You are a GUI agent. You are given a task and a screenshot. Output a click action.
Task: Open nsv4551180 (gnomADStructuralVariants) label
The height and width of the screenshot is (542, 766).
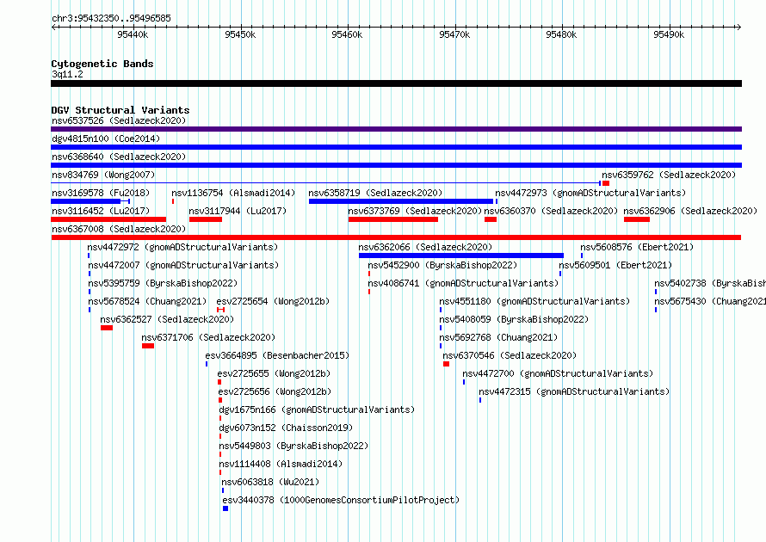(534, 301)
